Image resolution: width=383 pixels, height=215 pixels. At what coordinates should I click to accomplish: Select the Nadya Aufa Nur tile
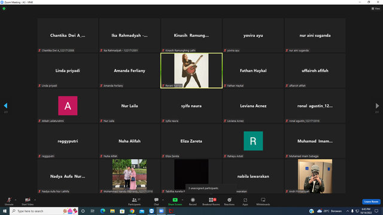68,176
